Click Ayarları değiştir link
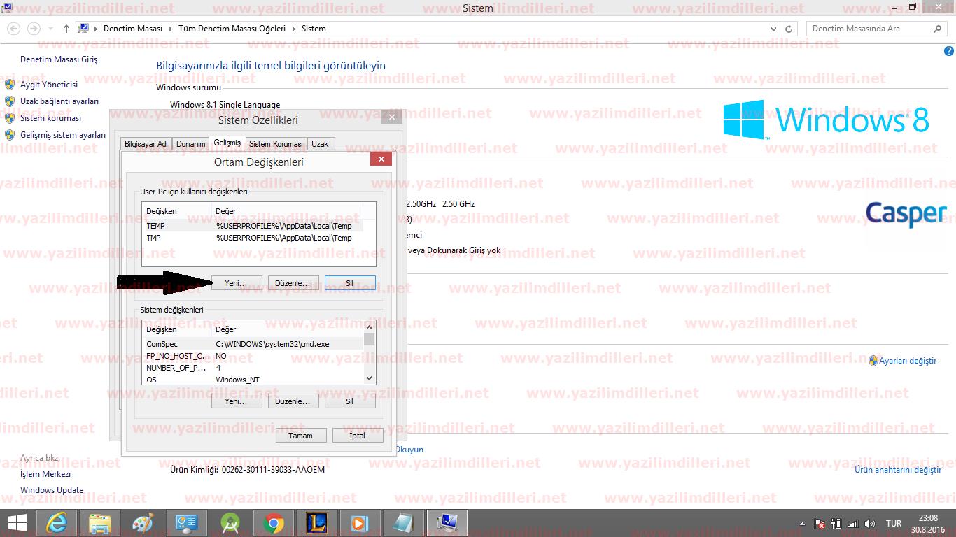This screenshot has width=956, height=537. 908,361
